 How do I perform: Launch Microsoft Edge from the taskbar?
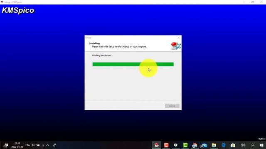pos(224,145)
